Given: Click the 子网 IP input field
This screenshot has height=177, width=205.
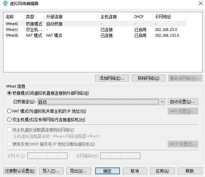Looking at the screenshot, I should [x=47, y=156].
